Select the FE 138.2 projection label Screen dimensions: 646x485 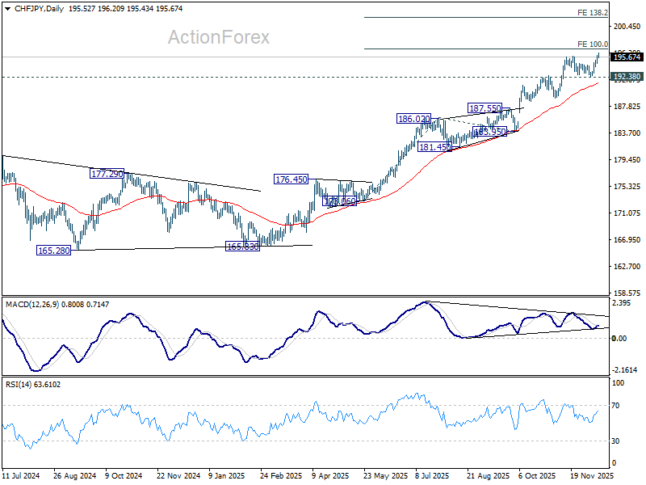pyautogui.click(x=593, y=13)
